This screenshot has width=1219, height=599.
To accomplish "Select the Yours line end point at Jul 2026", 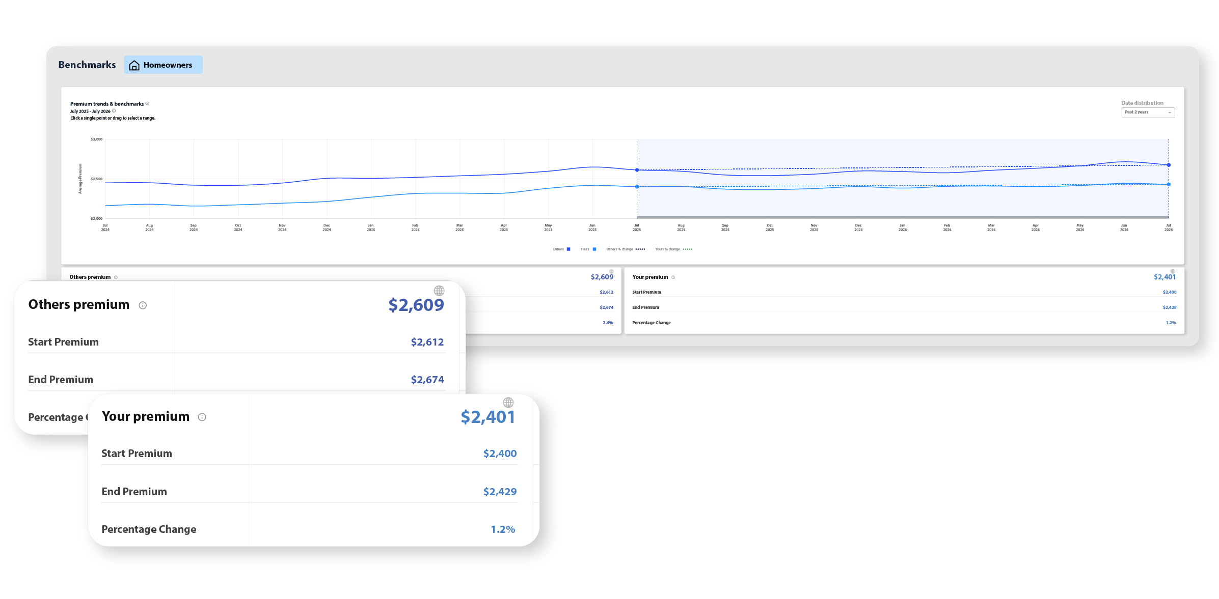I will (x=1169, y=184).
